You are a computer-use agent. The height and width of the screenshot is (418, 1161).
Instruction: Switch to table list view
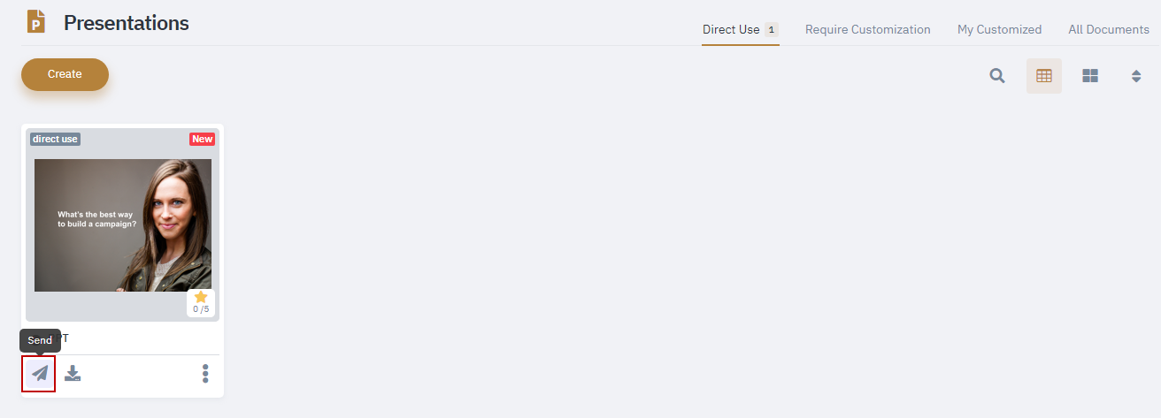(1044, 76)
